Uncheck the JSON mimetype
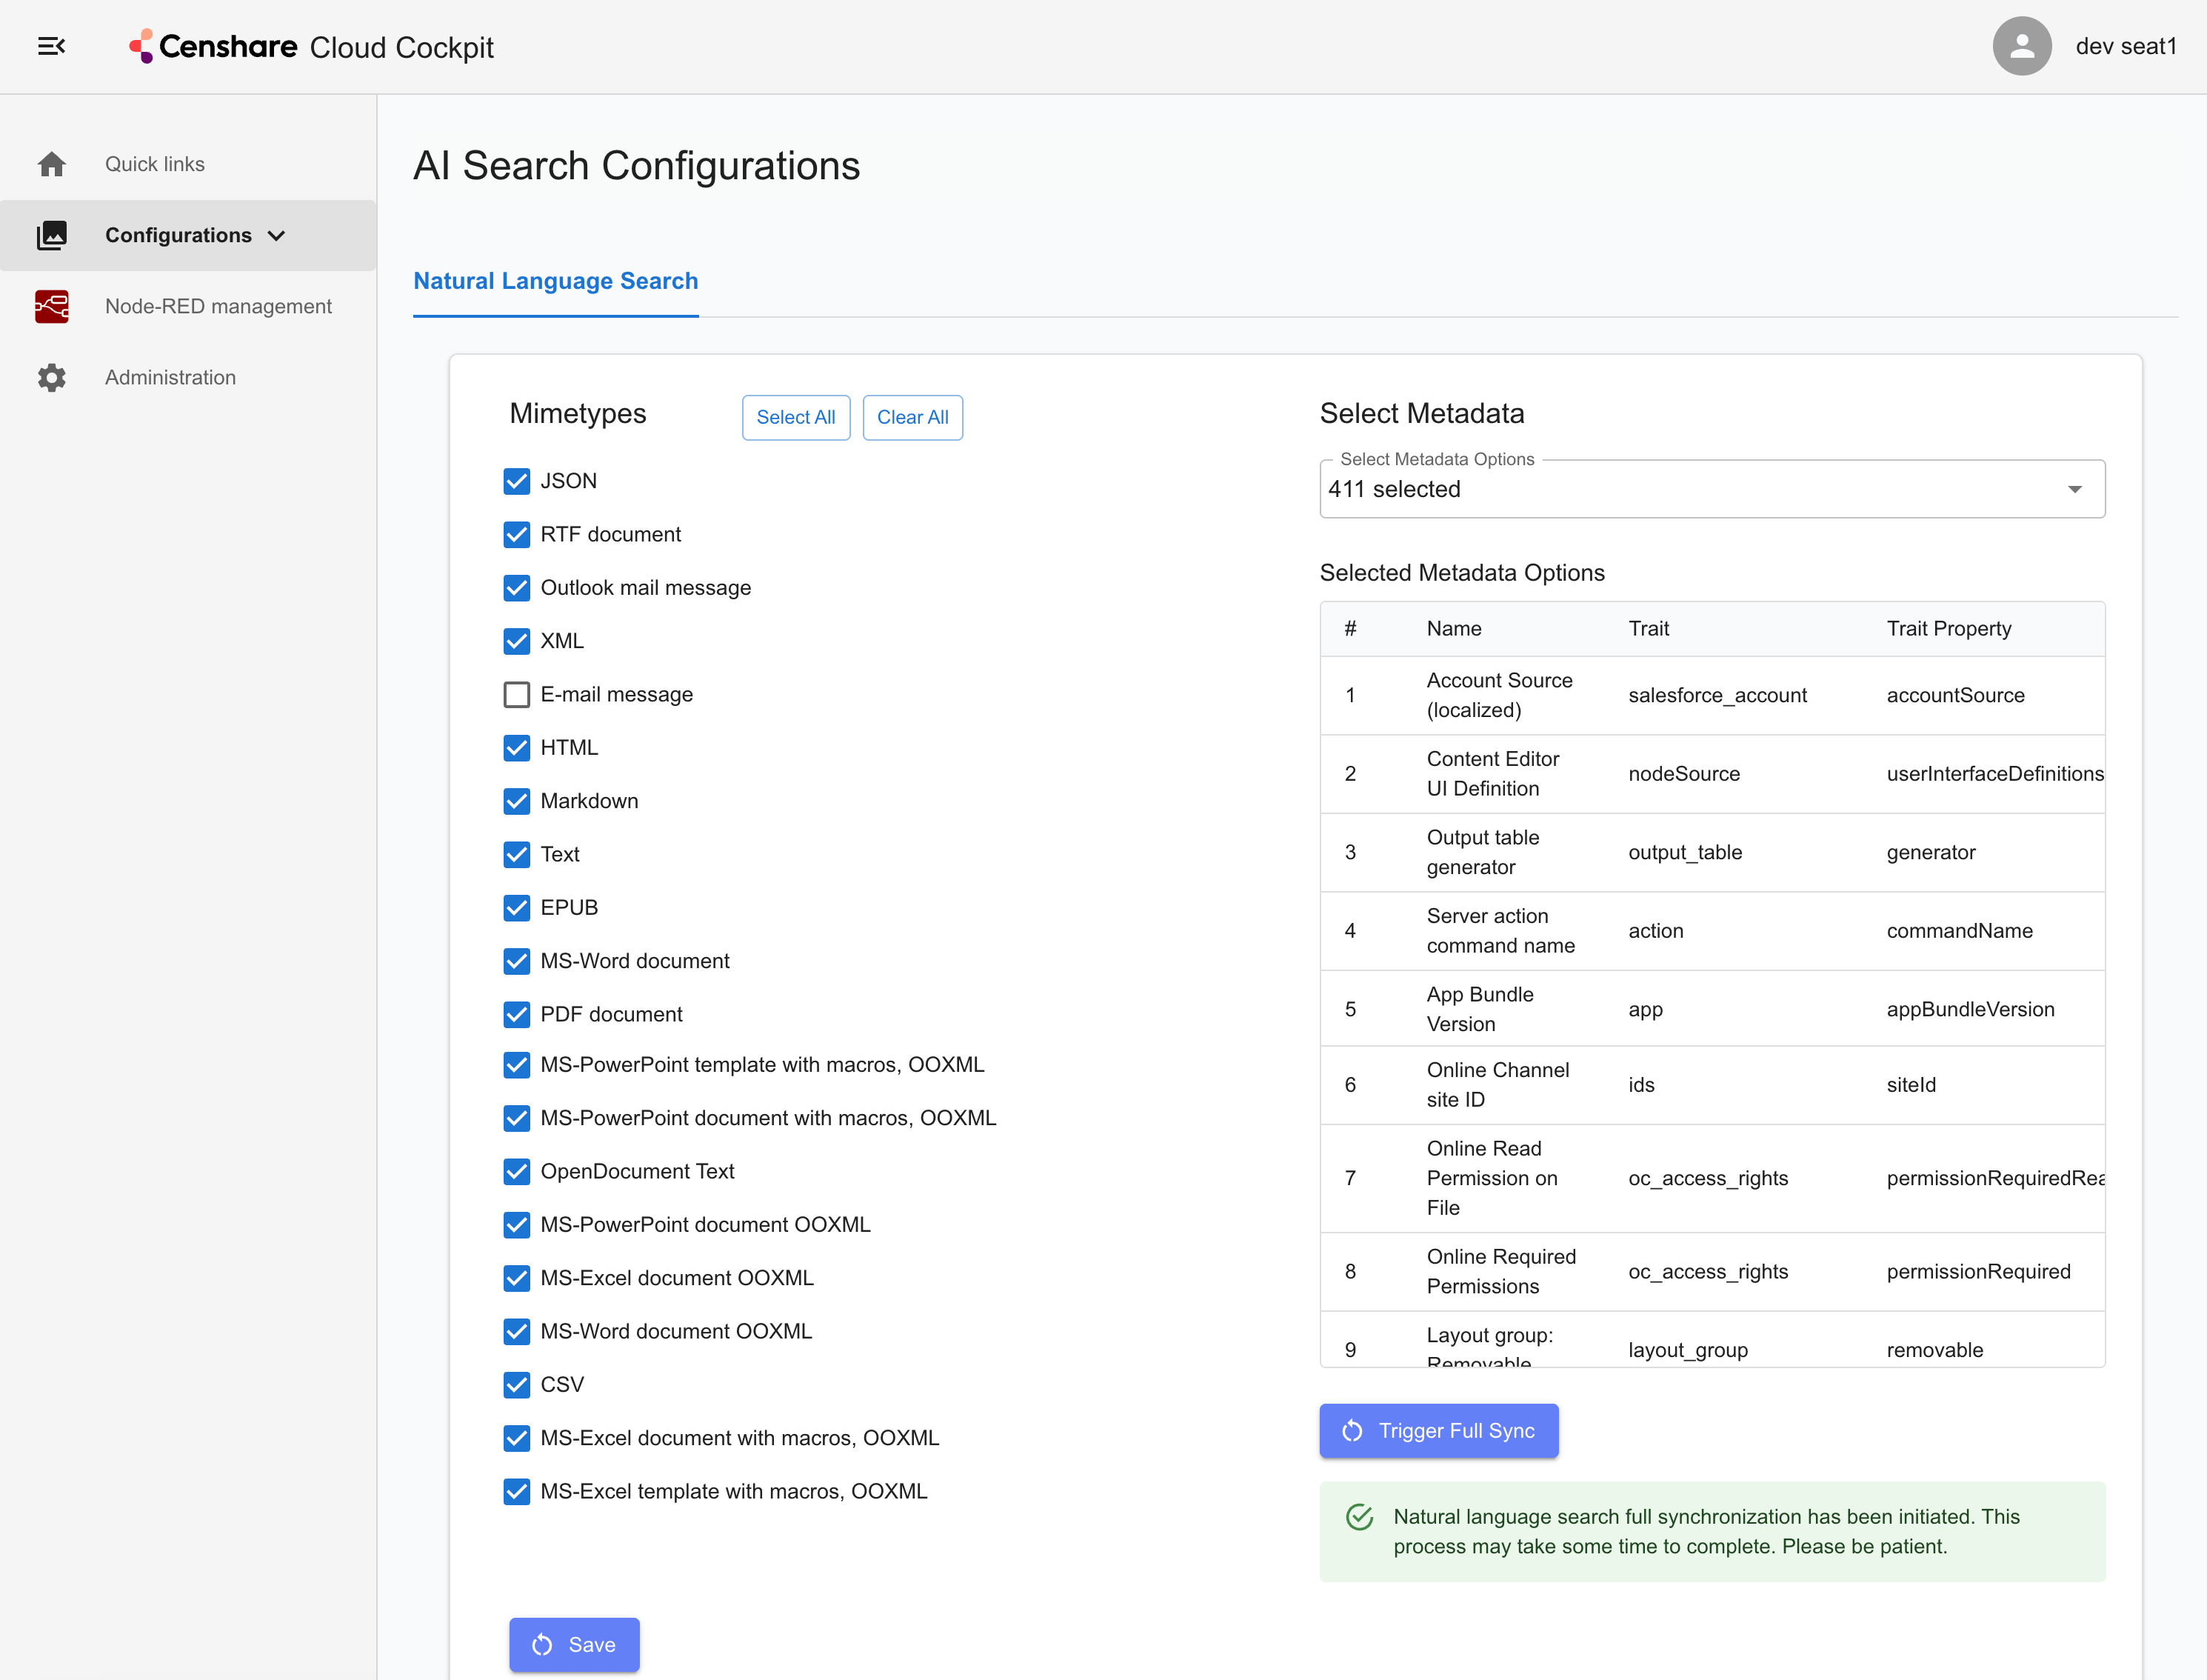The image size is (2207, 1680). coord(517,481)
